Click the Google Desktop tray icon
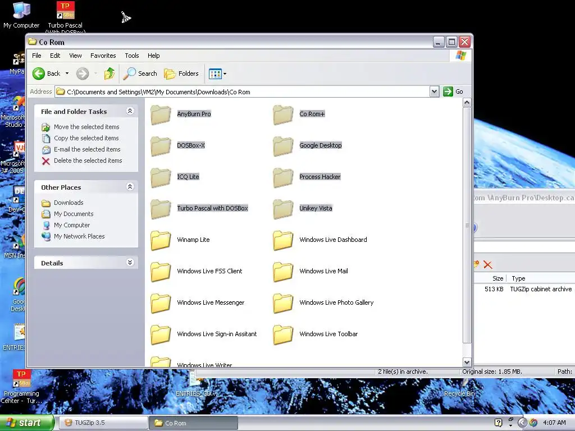The image size is (575, 431). (x=533, y=423)
